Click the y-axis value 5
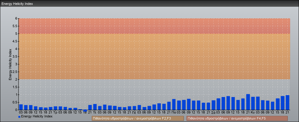Screen dimensions: 299x122 16,34
